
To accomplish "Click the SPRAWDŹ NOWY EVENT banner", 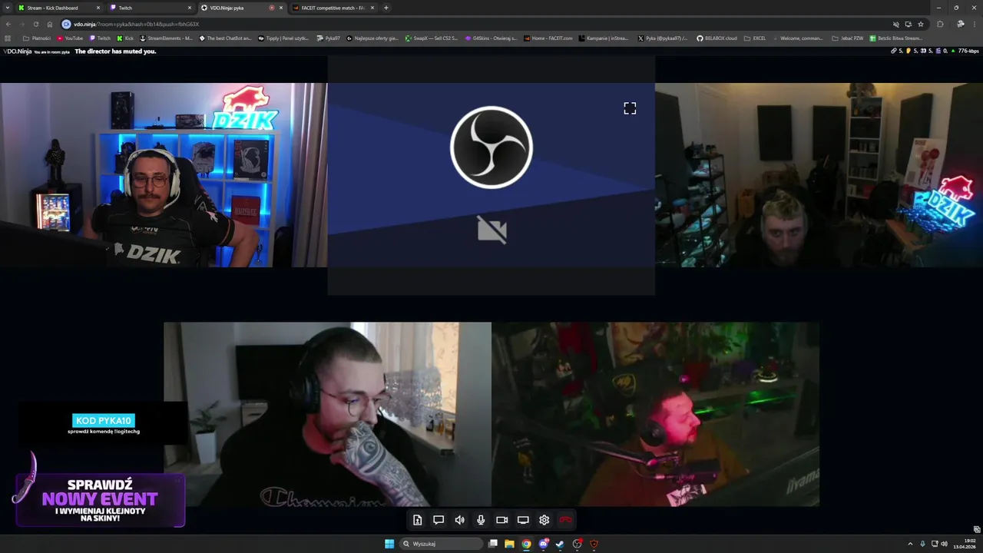I will 100,500.
